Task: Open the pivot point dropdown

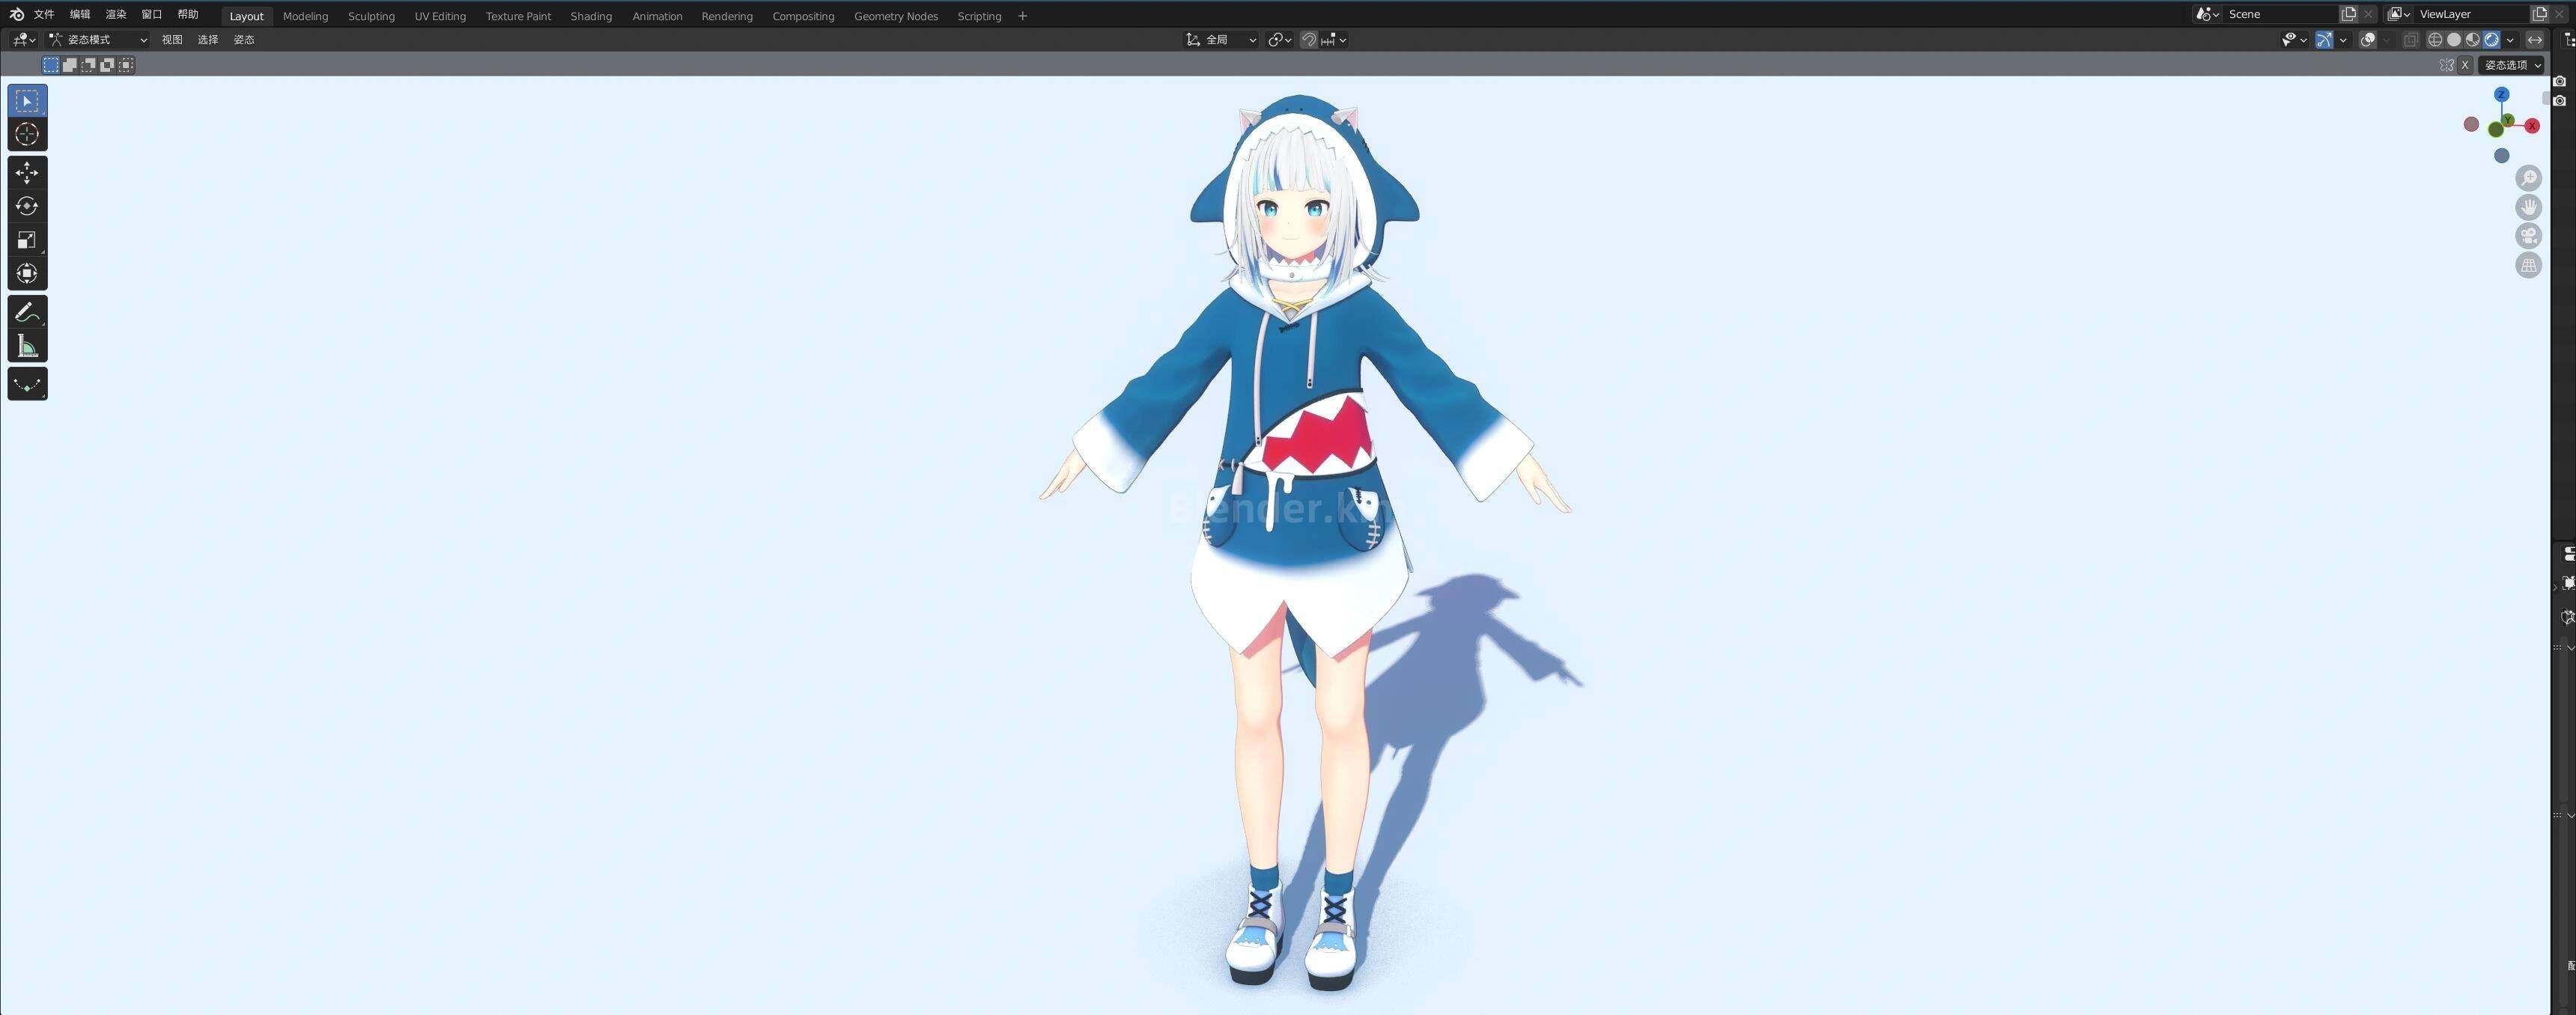Action: coord(1280,40)
